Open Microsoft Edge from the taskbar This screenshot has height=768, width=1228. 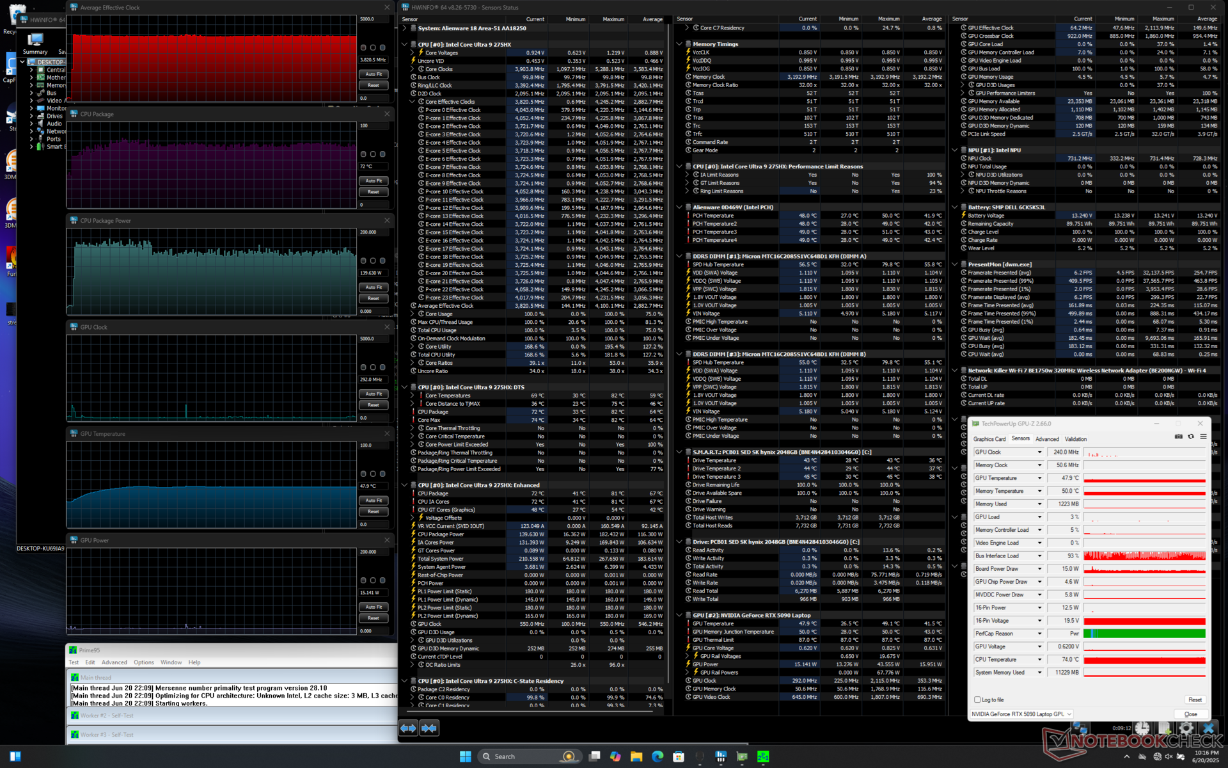[x=657, y=756]
